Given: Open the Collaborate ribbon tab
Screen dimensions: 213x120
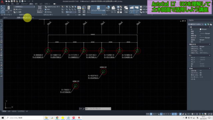Looking at the screenshot, I should [x=47, y=4].
